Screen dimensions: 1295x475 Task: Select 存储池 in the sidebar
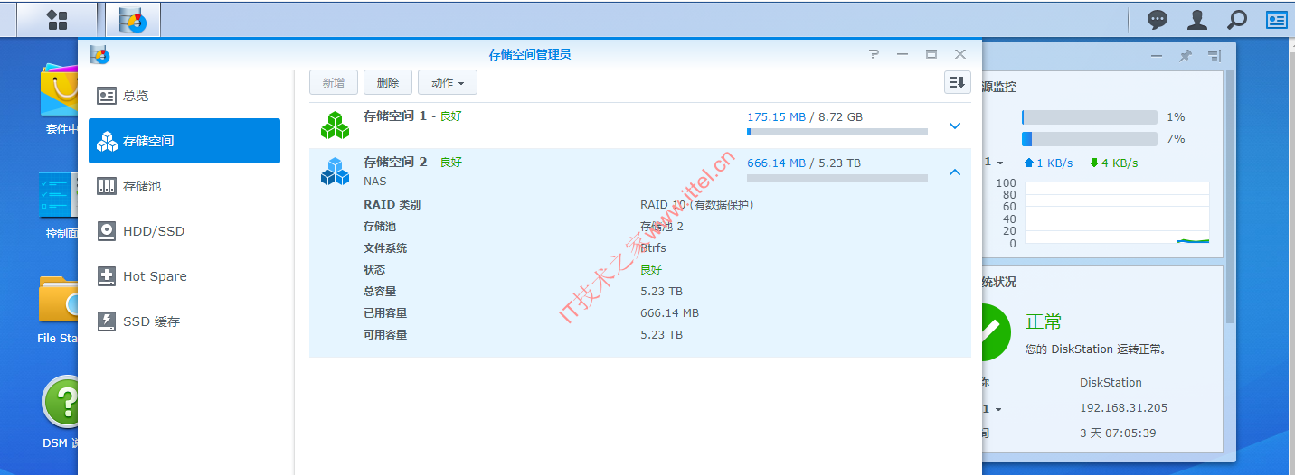(184, 186)
